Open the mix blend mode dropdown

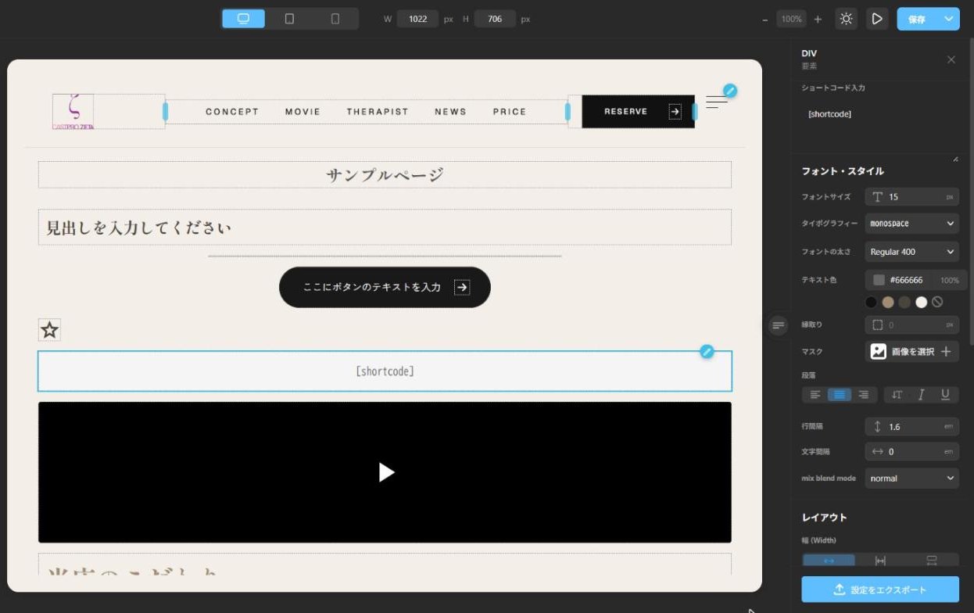coord(911,479)
